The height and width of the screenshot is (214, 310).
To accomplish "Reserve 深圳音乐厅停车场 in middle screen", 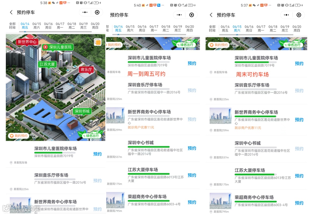I will click(192, 90).
